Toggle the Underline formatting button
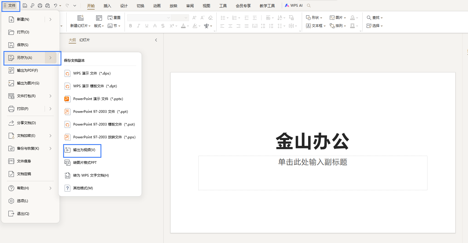The image size is (468, 243). pos(147,26)
